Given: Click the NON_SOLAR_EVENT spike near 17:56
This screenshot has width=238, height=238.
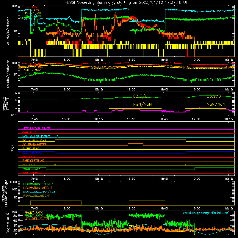Looking at the screenshot, I should point(57,137).
